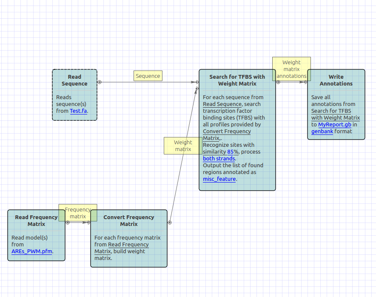The width and height of the screenshot is (376, 297).
Task: Click the 85% similarity link
Action: pos(232,152)
